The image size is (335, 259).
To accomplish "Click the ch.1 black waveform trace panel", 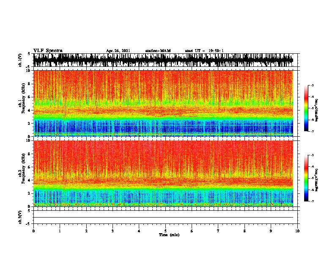I will (163, 60).
